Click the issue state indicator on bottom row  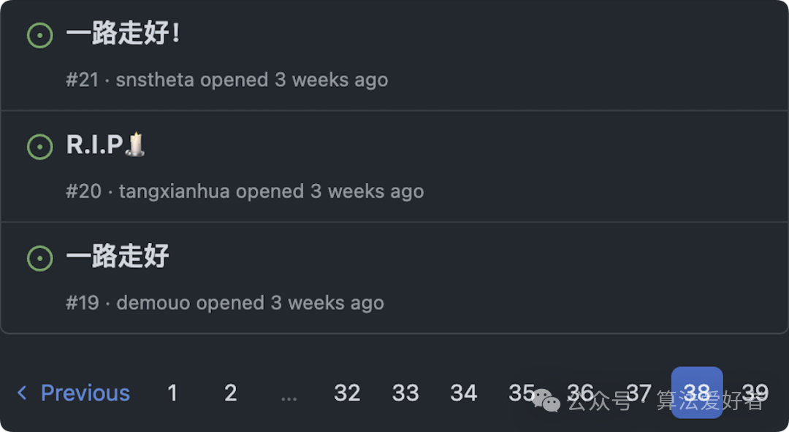click(40, 258)
